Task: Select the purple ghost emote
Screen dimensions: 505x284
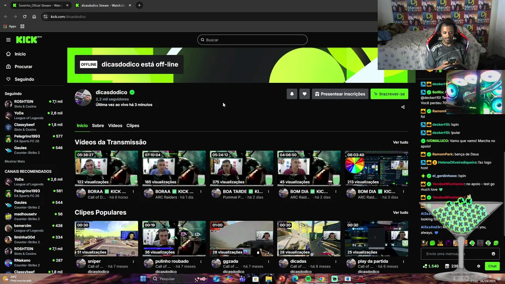Action: coord(449,243)
